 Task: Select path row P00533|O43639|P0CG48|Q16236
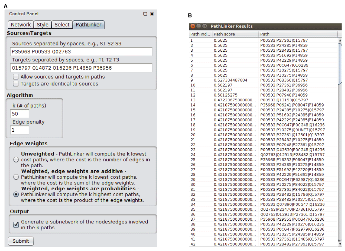coord(263,150)
